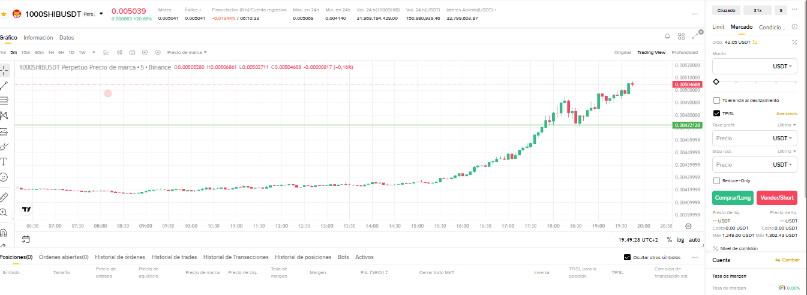
Task: Open Stop loss Último trigger dropdown
Action: 787,151
